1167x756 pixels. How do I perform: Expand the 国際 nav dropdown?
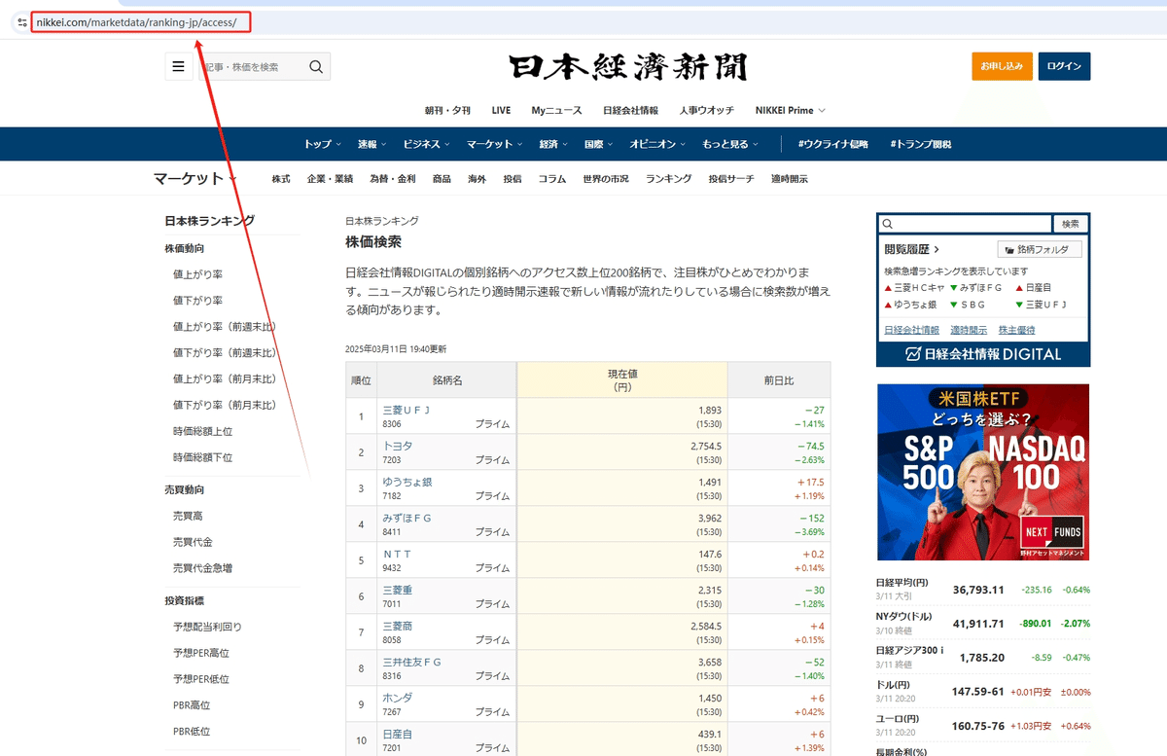coord(599,144)
